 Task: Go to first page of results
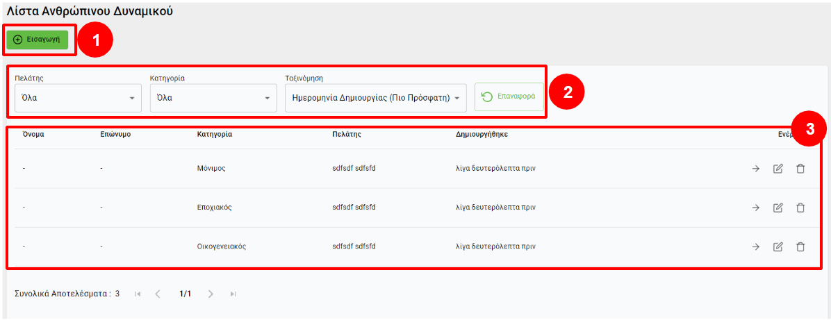click(x=138, y=294)
